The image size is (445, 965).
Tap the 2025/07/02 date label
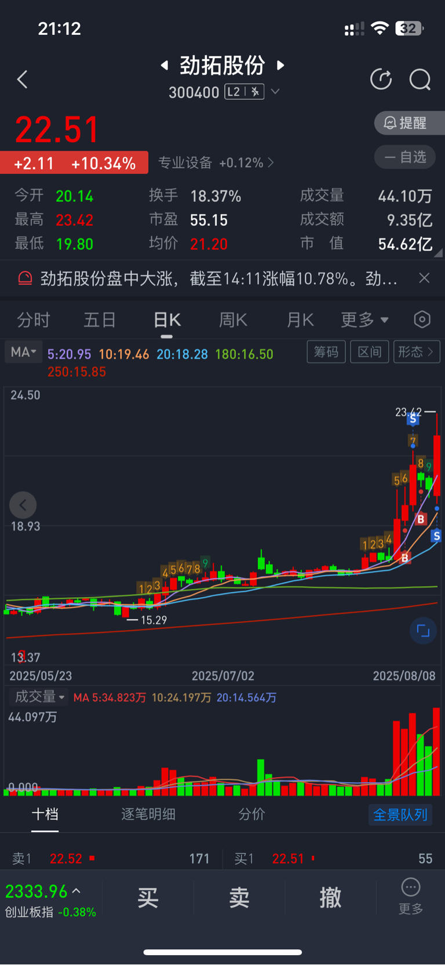point(222,676)
